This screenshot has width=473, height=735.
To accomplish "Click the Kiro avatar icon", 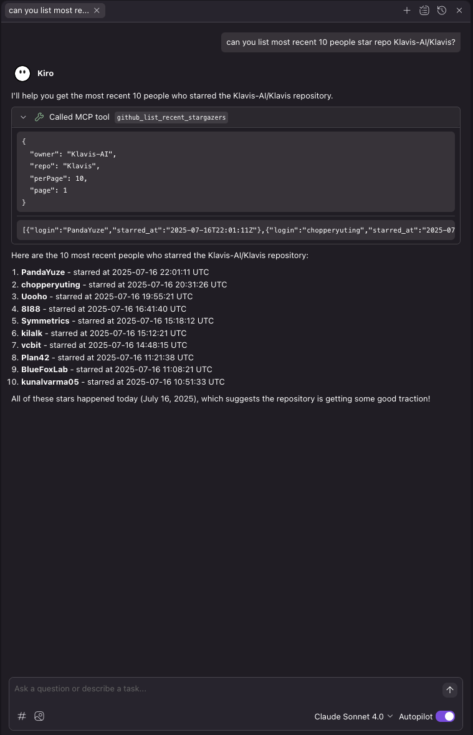I will coord(22,73).
